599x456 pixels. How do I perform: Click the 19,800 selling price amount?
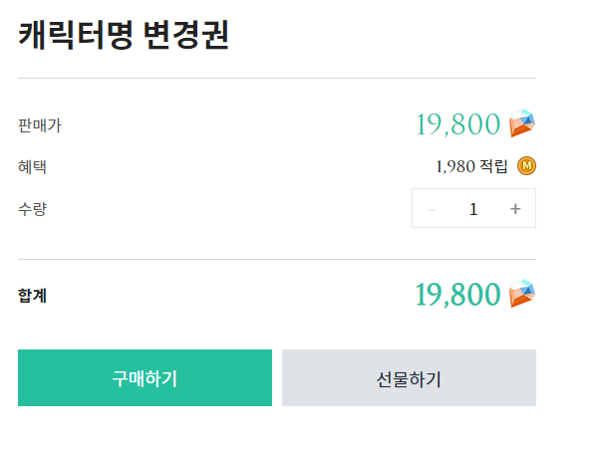457,124
